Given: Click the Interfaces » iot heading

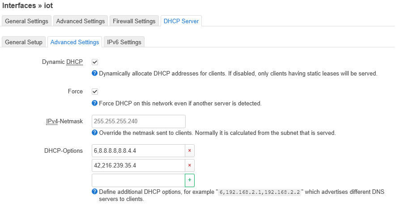Looking at the screenshot, I should pos(28,5).
